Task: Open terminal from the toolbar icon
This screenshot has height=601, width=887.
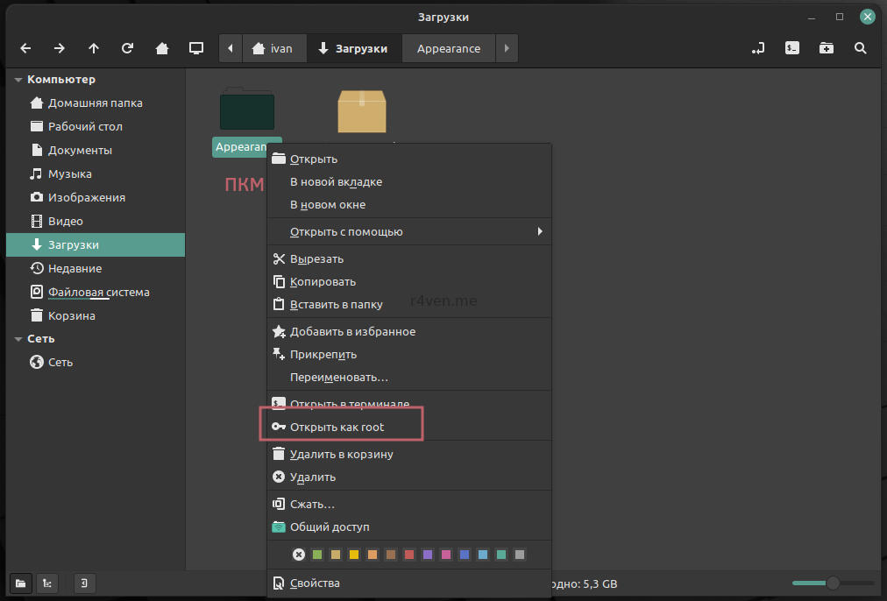Action: 791,48
